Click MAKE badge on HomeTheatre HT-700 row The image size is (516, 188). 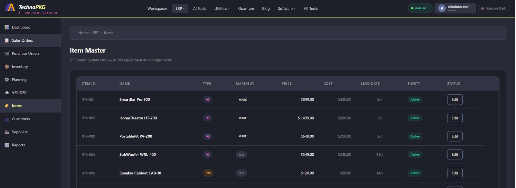click(x=243, y=118)
